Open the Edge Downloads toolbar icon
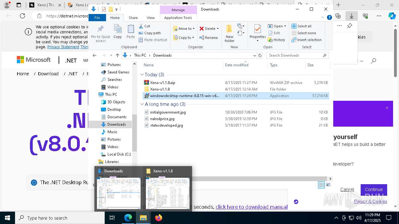 point(352,16)
